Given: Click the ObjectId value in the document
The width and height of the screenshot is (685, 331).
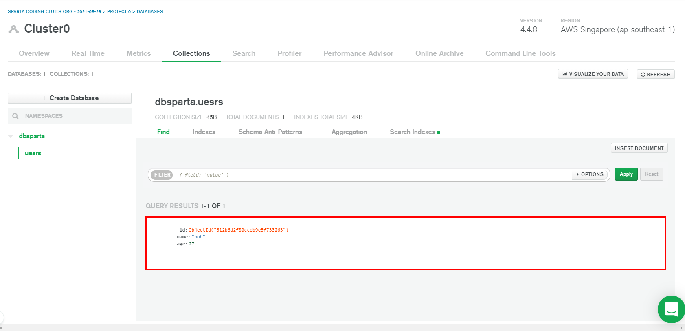Looking at the screenshot, I should point(238,230).
